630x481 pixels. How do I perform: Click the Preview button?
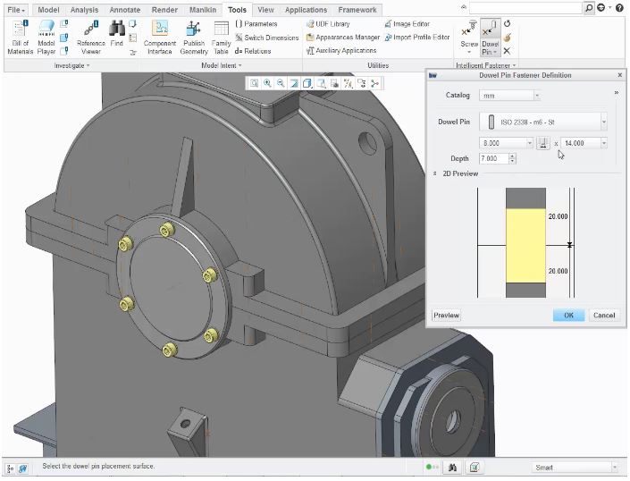click(x=446, y=315)
